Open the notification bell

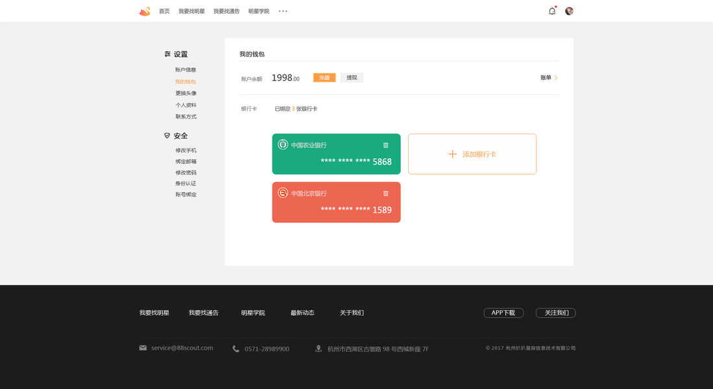click(552, 12)
